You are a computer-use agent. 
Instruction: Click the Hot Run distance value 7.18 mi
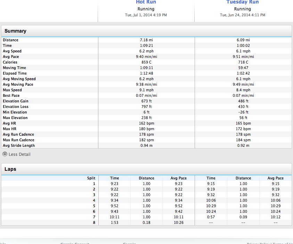click(146, 40)
